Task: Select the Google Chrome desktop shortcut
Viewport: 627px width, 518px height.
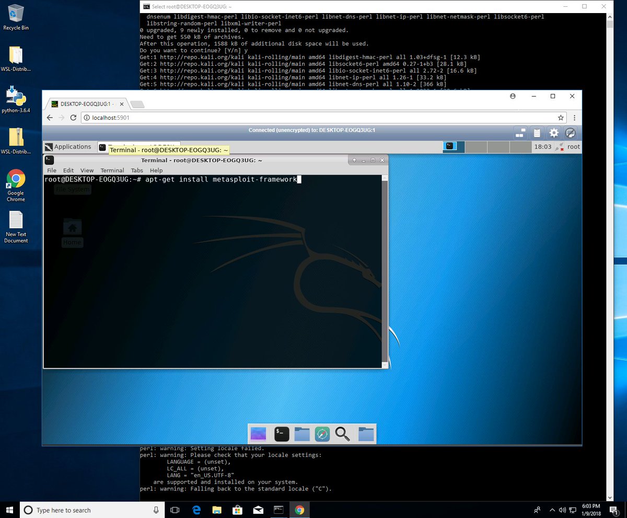Action: 16,186
